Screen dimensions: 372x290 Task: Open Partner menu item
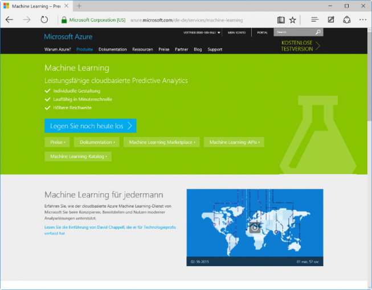(182, 49)
